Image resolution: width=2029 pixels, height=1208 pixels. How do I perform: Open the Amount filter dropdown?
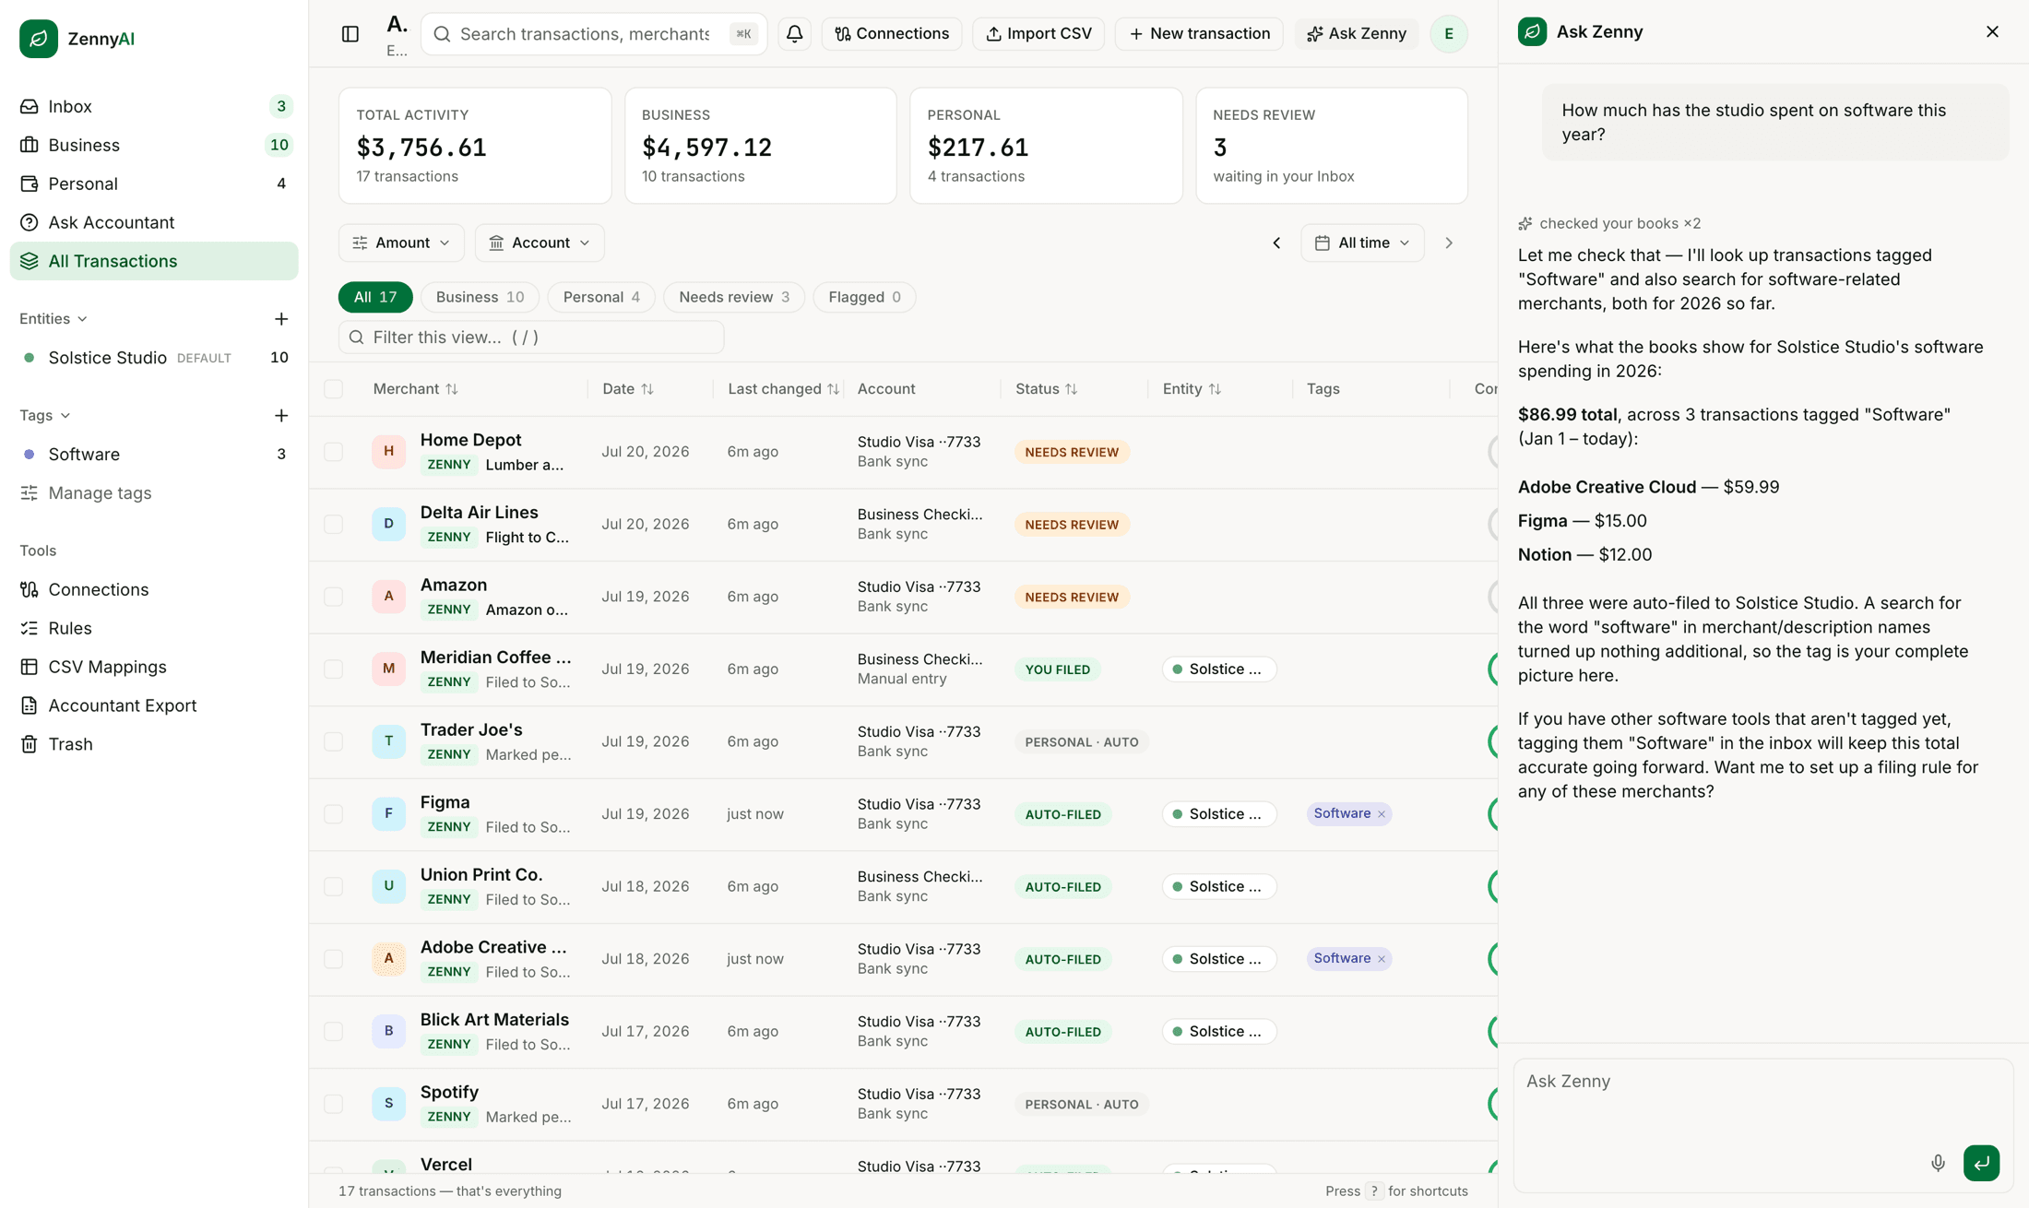click(401, 243)
